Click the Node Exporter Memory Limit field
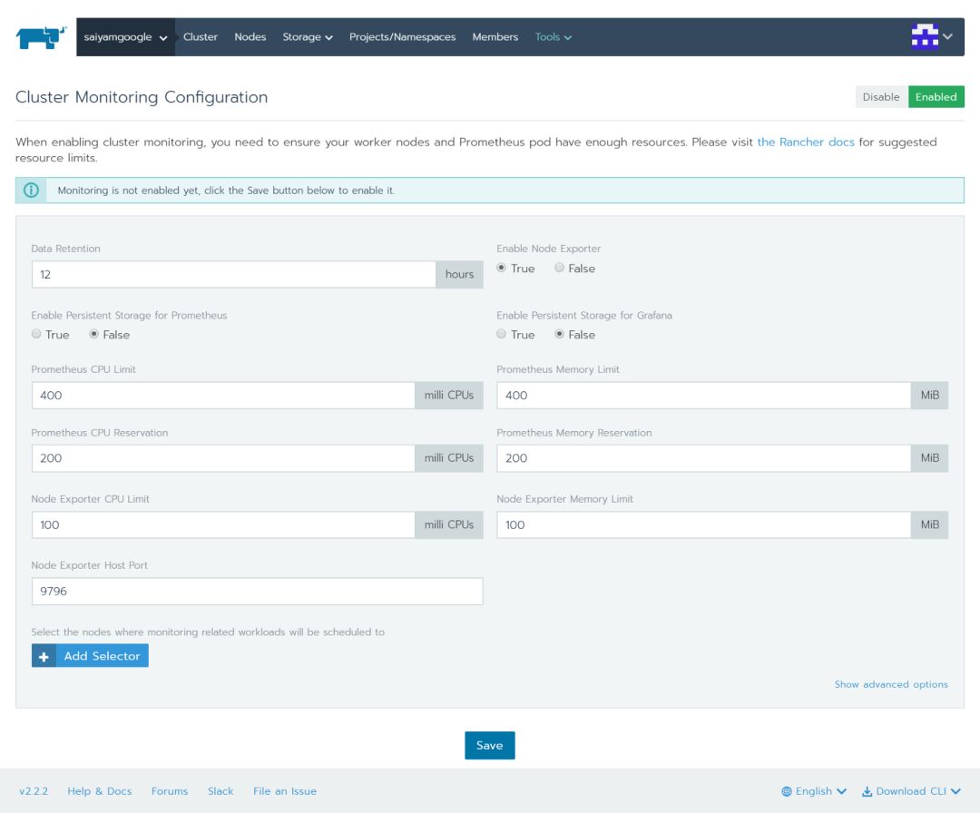980x813 pixels. (704, 525)
